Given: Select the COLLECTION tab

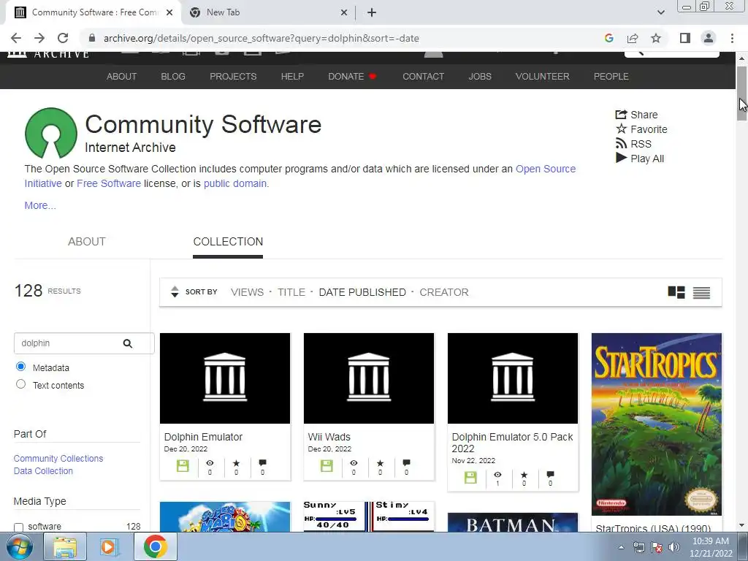Looking at the screenshot, I should point(228,241).
